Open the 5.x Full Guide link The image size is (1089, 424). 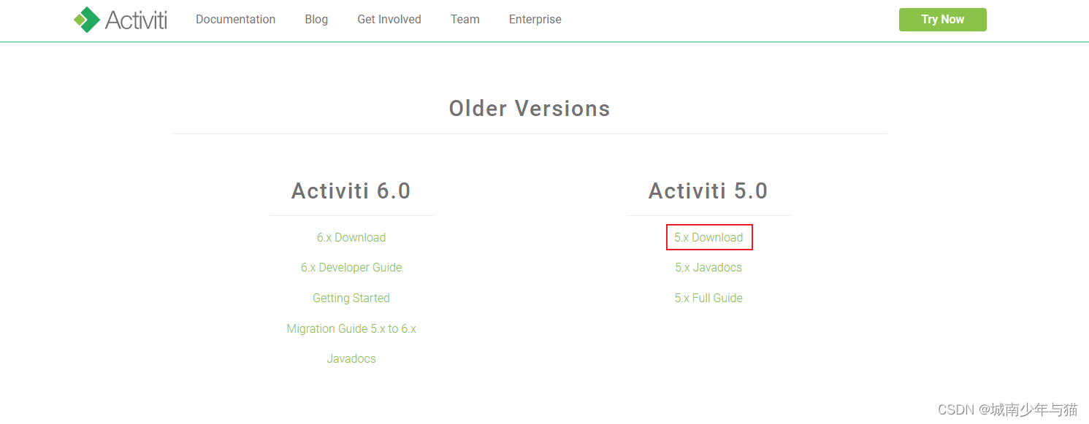[708, 298]
